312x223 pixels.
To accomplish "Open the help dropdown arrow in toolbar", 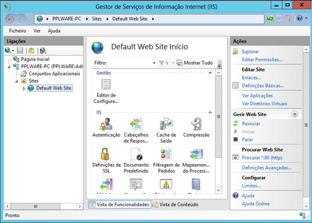I will pyautogui.click(x=306, y=19).
